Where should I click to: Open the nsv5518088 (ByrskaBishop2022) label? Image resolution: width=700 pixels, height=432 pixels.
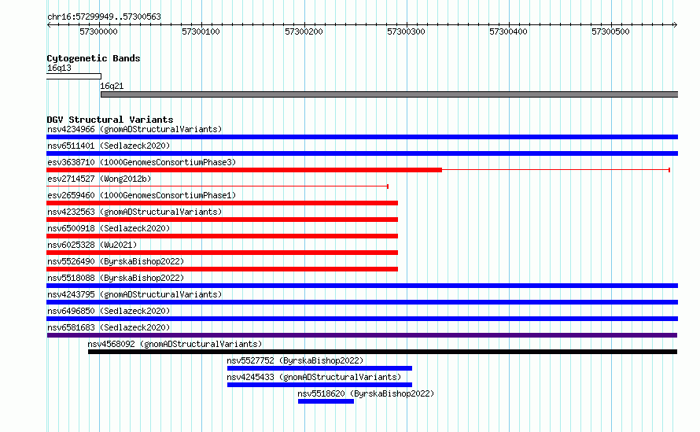click(x=116, y=278)
